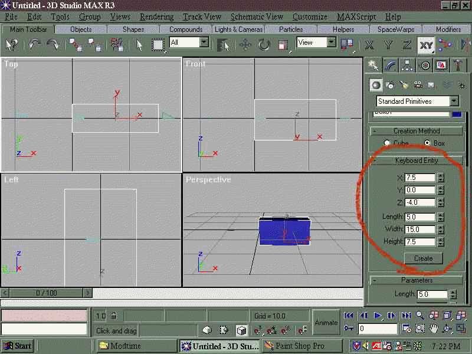Open the Hierarchy command panel tab
Image resolution: width=472 pixels, height=354 pixels.
tap(407, 65)
